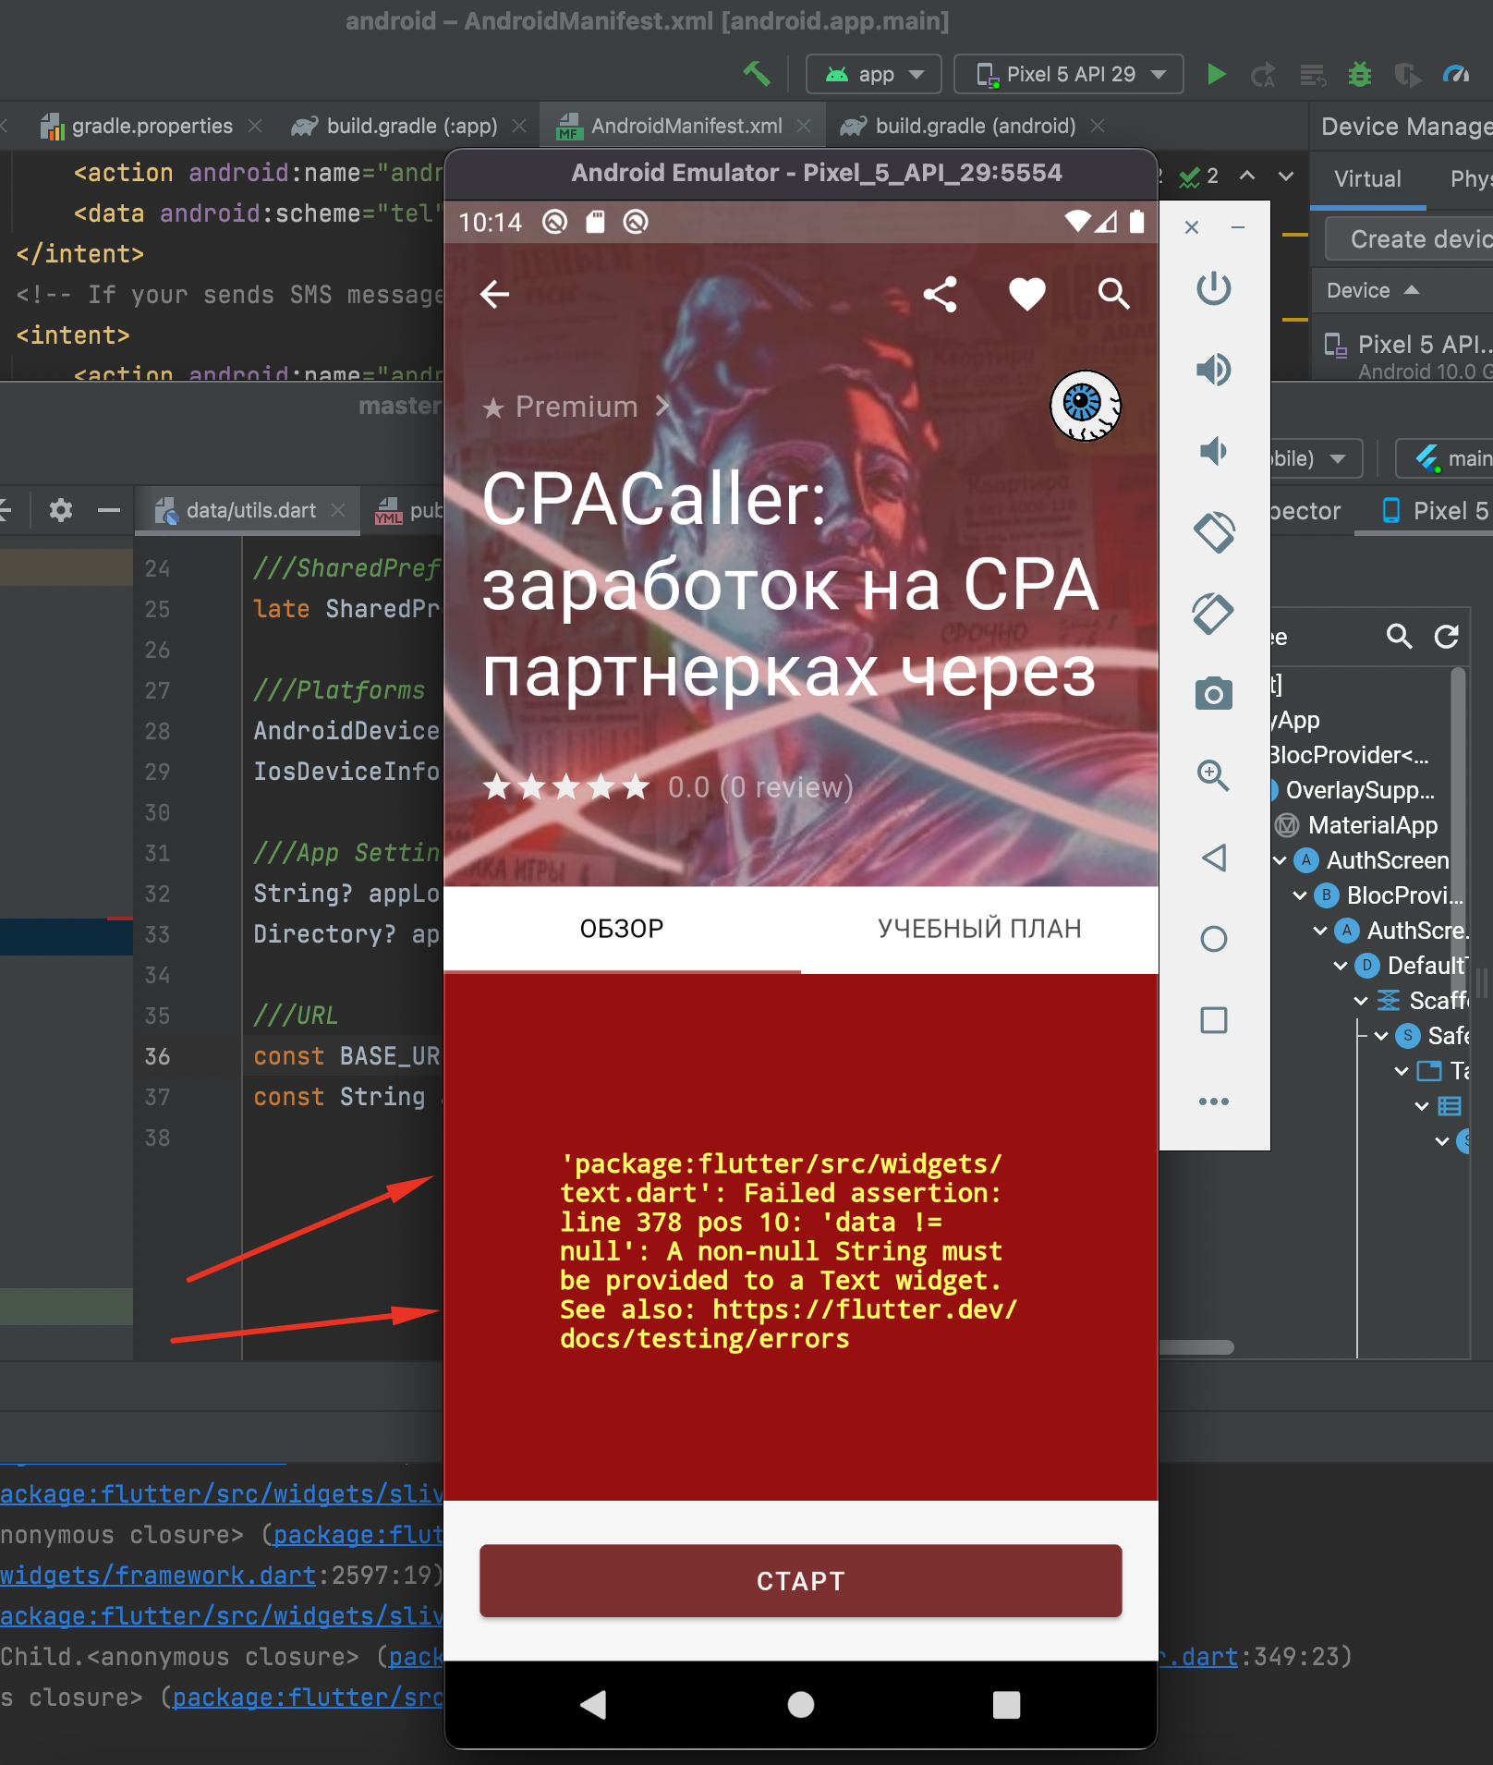This screenshot has height=1765, width=1493.
Task: Select MaterialApp in the widget tree
Action: 1373,825
